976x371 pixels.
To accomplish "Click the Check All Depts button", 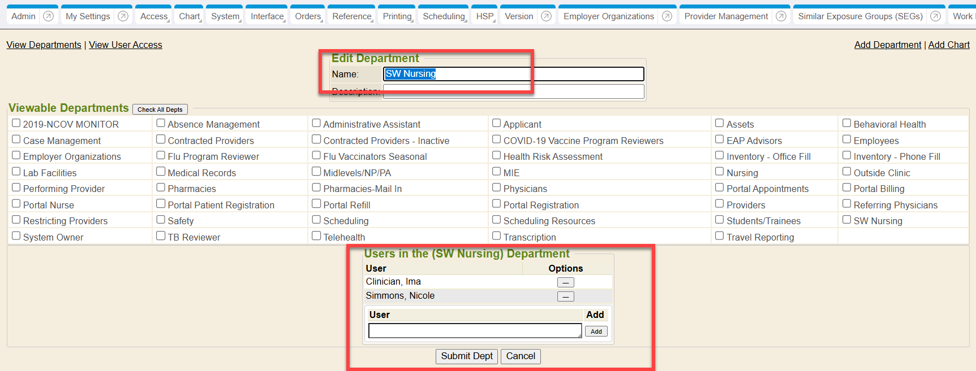I will 160,110.
